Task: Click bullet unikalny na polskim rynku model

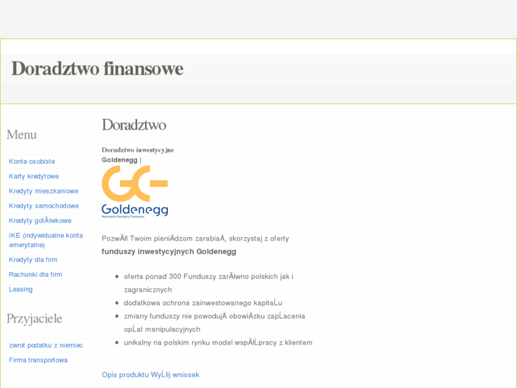Action: [x=218, y=342]
